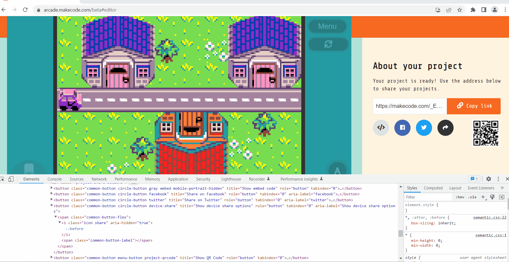Show embed code with the gray circle button
The image size is (509, 262).
pos(381,128)
